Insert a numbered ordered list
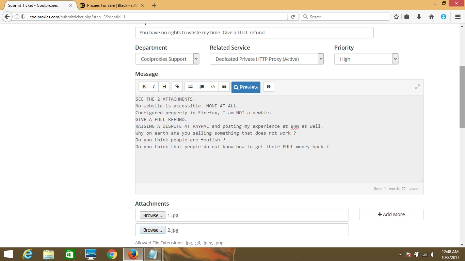 (x=202, y=87)
